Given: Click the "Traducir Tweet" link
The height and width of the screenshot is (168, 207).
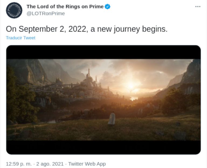Looking at the screenshot, I should pyautogui.click(x=20, y=38).
